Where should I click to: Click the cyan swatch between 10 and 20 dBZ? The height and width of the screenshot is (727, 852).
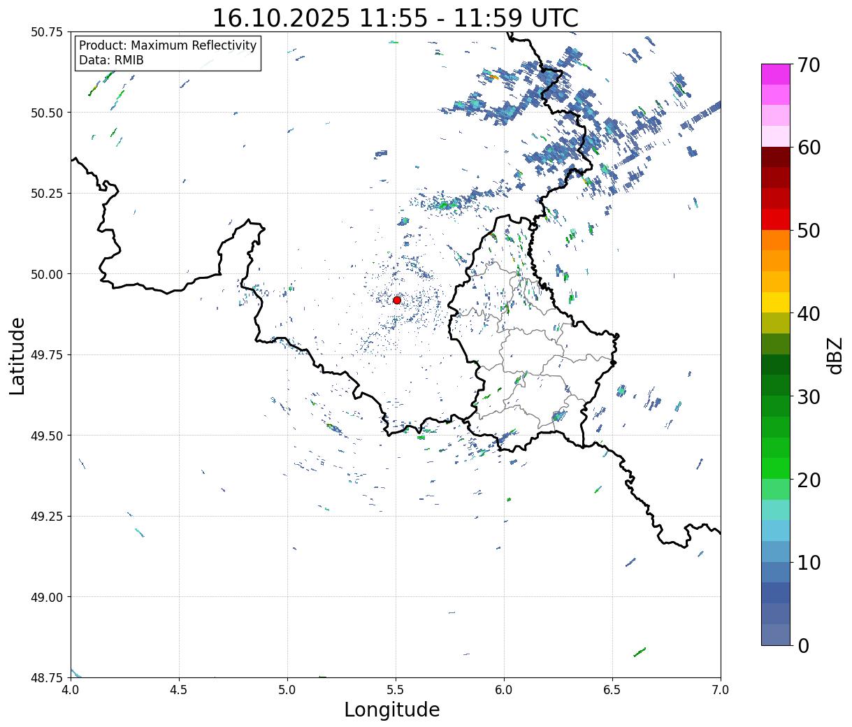click(776, 531)
